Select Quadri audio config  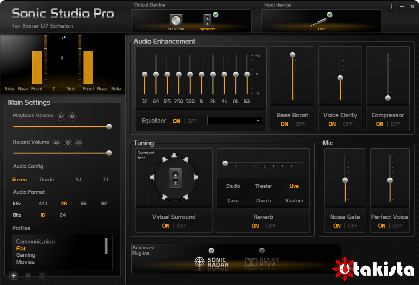(x=46, y=180)
